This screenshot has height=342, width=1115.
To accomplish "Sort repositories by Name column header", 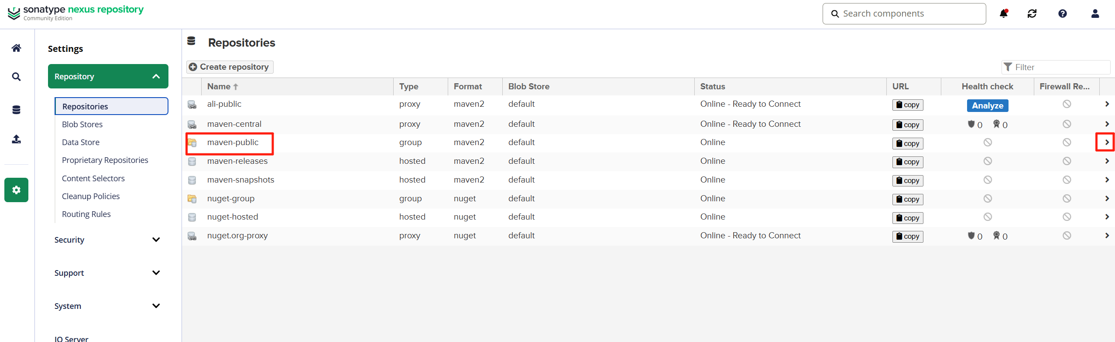I will pyautogui.click(x=297, y=86).
